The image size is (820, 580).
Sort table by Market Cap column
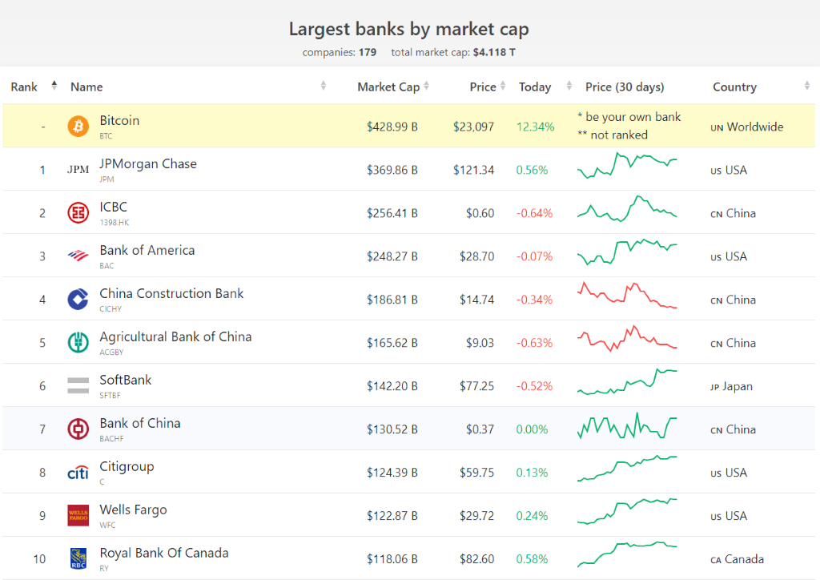(388, 87)
